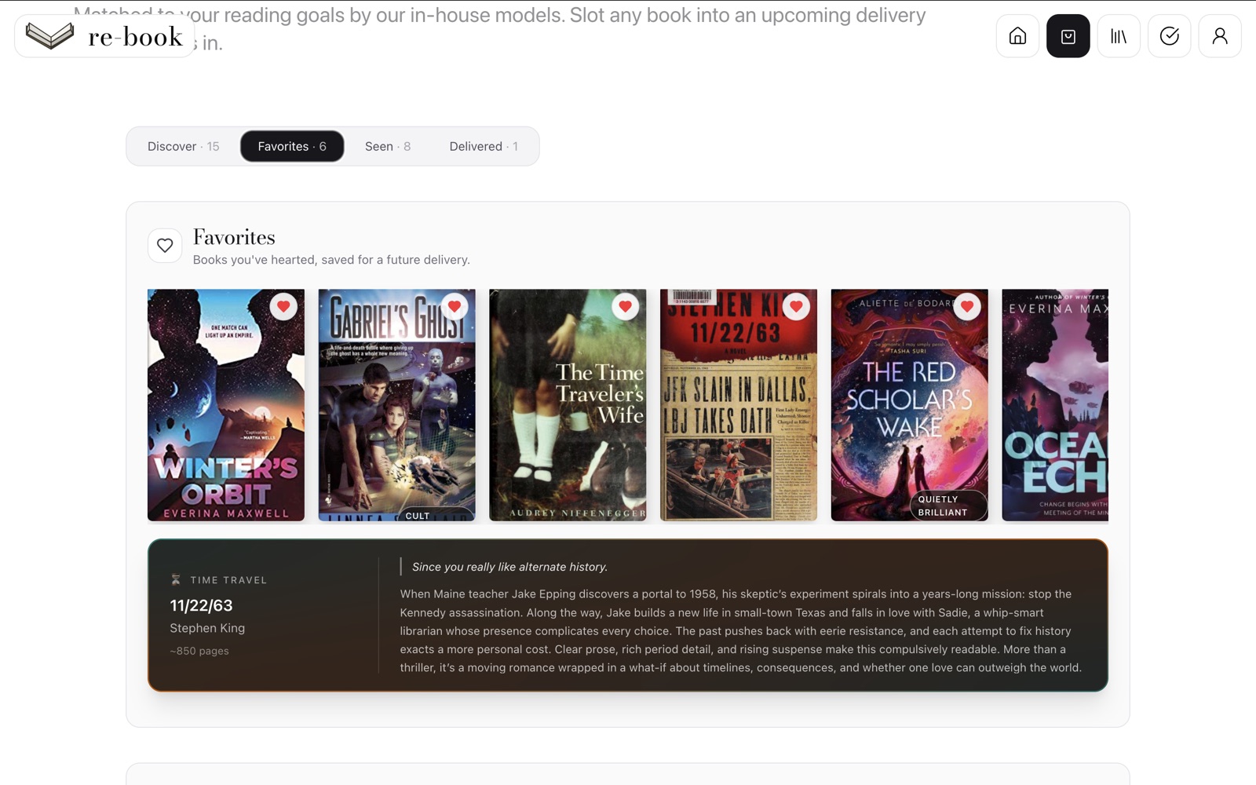
Task: Click 'Since you really like alternate history'
Action: (509, 567)
